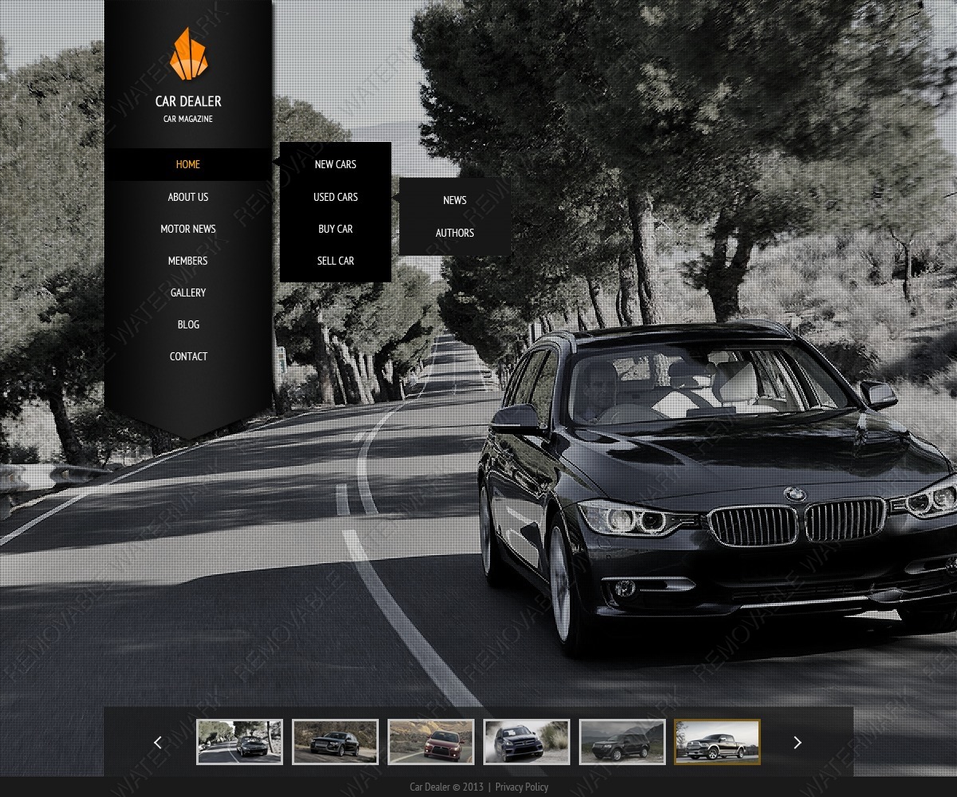Open News in nested submenu

click(455, 200)
